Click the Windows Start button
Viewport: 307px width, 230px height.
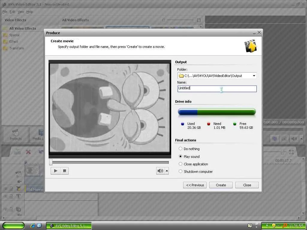click(14, 226)
